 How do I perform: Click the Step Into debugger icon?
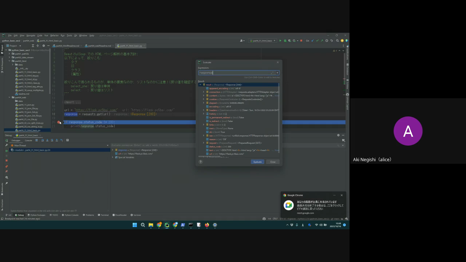pos(47,140)
